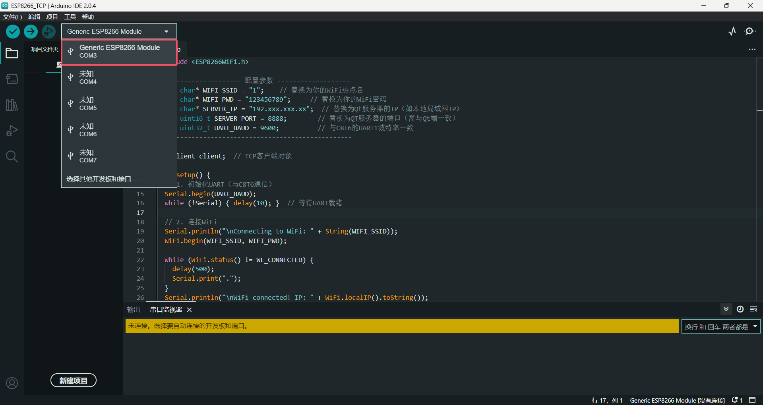763x405 pixels.
Task: Toggle timestamp clock in serial monitor
Action: (x=740, y=309)
